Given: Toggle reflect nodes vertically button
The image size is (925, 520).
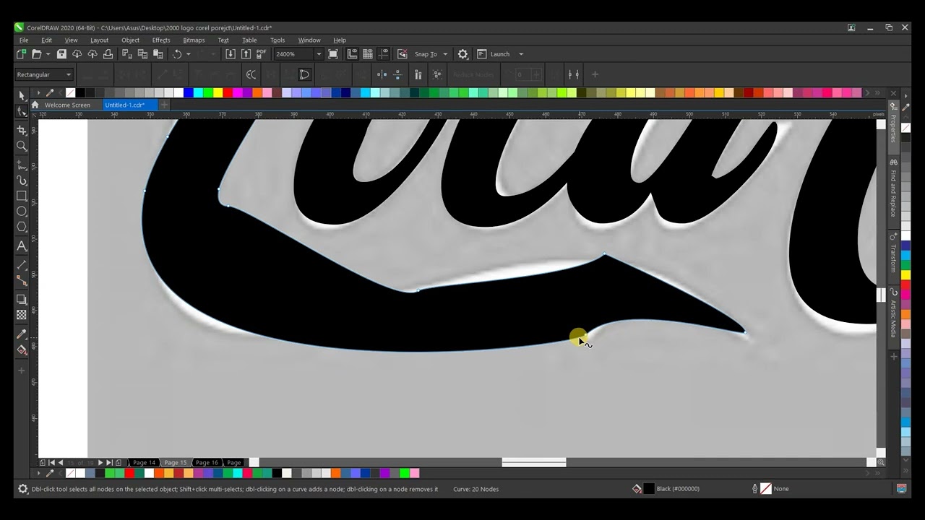Looking at the screenshot, I should click(398, 74).
